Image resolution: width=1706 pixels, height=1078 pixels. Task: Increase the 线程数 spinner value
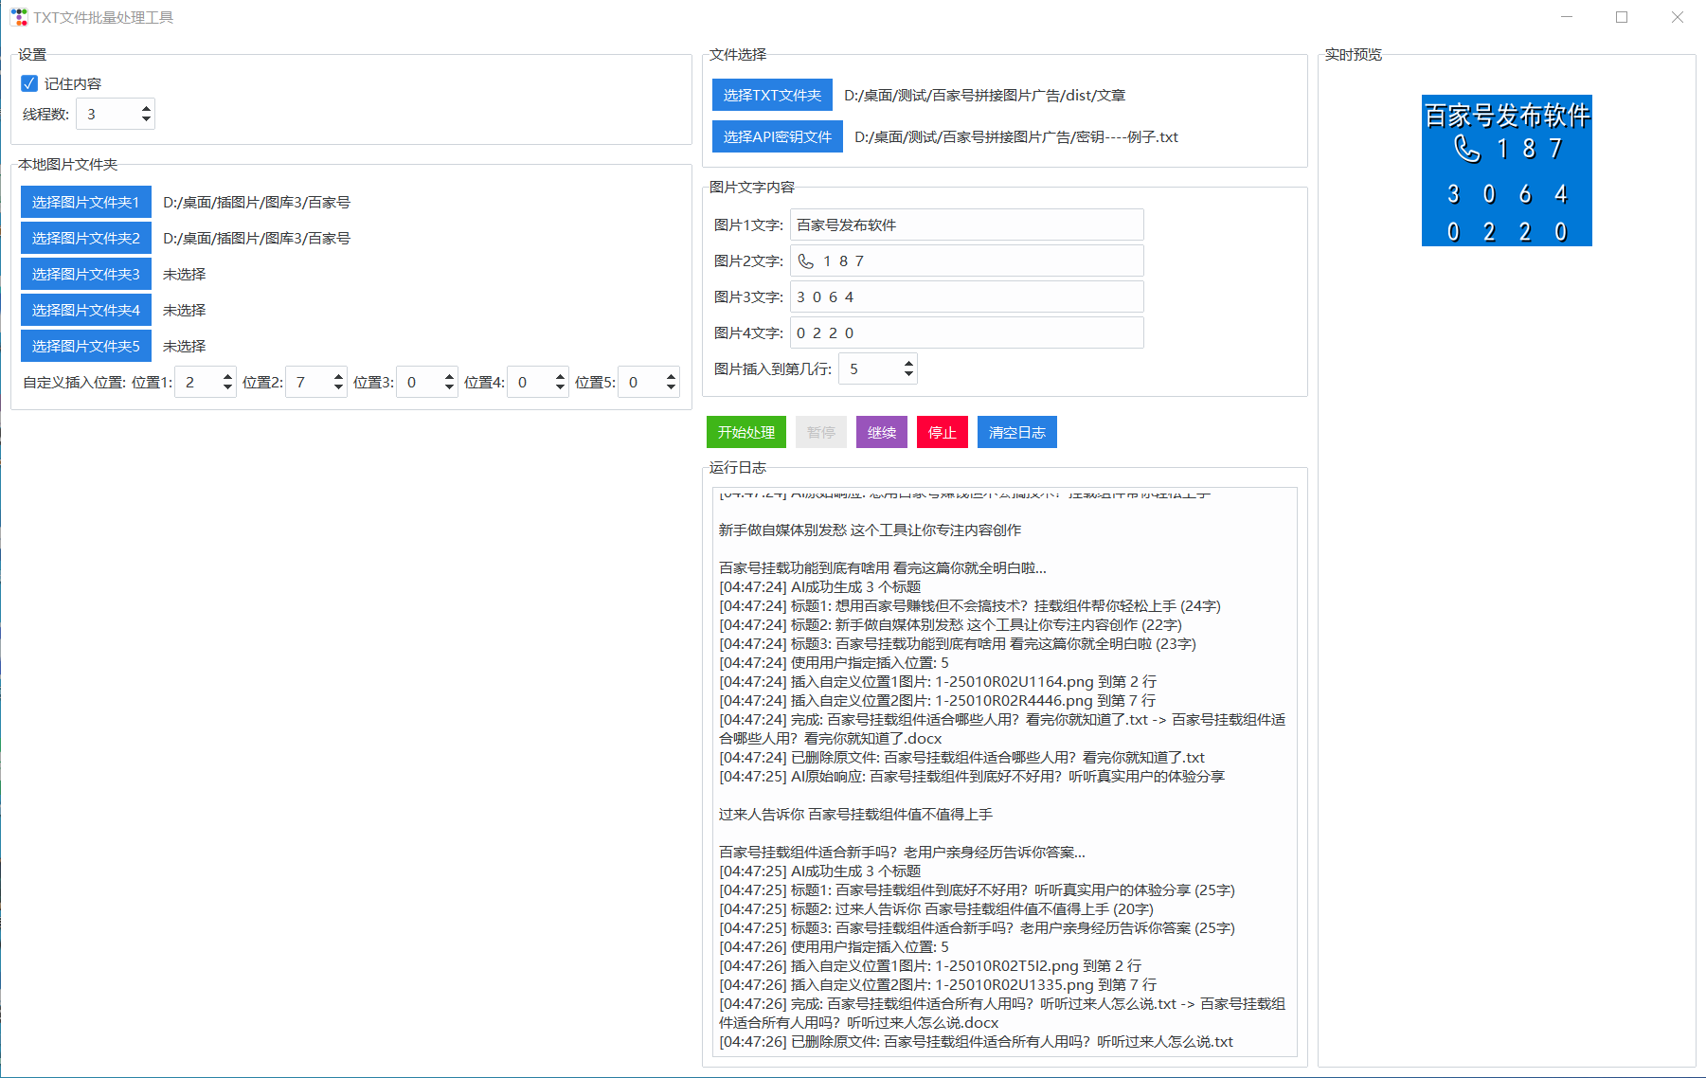(146, 109)
